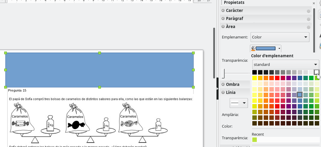Expand the Ombra section

[x=223, y=84]
